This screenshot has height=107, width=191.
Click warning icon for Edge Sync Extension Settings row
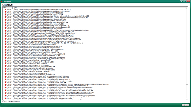pos(6,30)
